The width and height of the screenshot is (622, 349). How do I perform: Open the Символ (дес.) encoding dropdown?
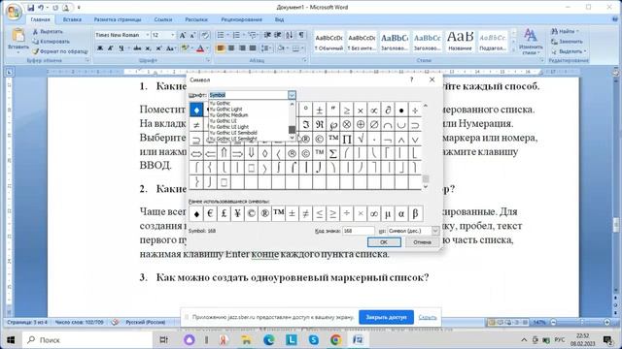coord(435,231)
